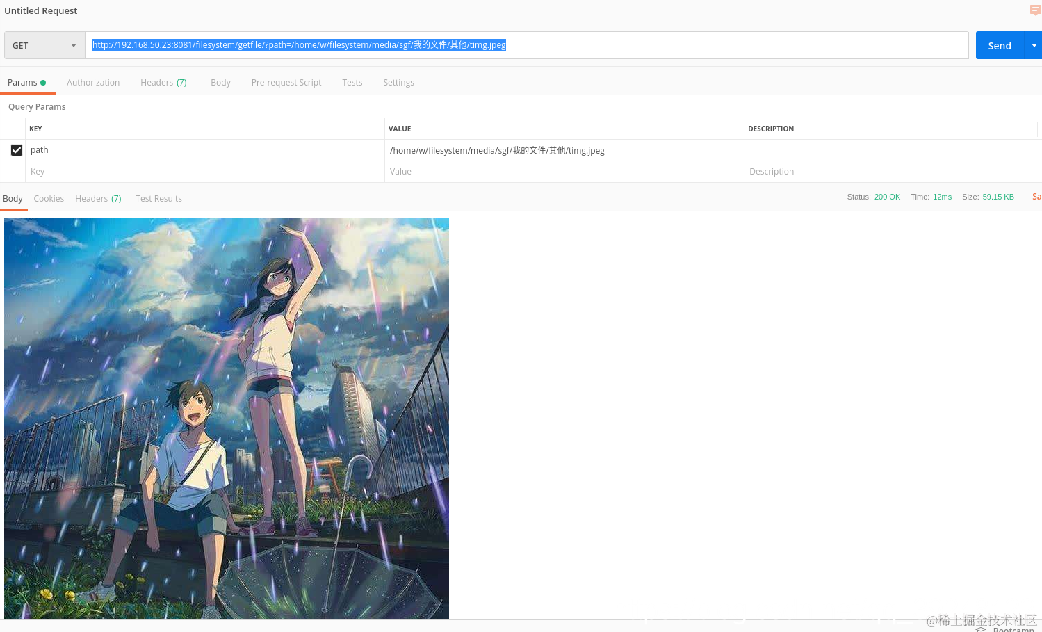The height and width of the screenshot is (632, 1042).
Task: Click the DESCRIPTION column header
Action: click(x=771, y=129)
